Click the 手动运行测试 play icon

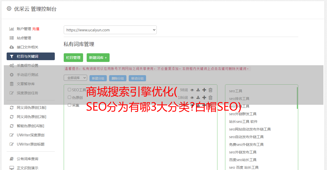pyautogui.click(x=12, y=75)
